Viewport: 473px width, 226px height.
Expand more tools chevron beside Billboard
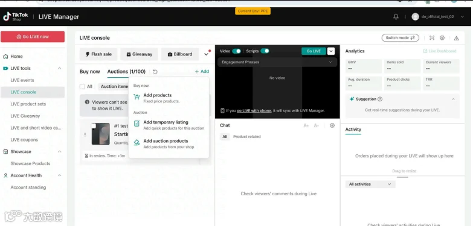(207, 54)
